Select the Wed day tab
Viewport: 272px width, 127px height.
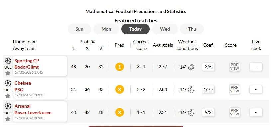click(x=165, y=29)
